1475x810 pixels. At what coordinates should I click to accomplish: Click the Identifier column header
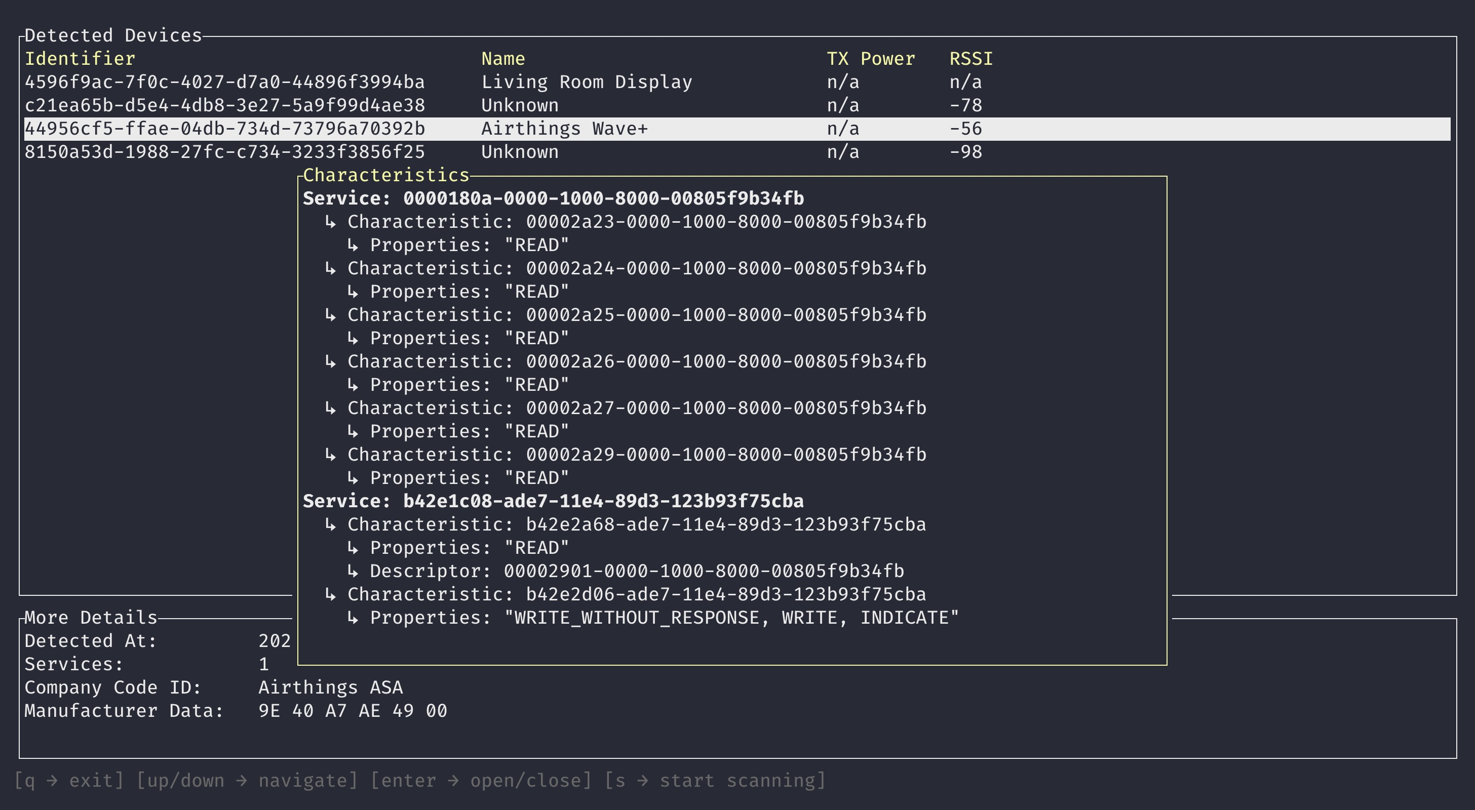coord(80,59)
